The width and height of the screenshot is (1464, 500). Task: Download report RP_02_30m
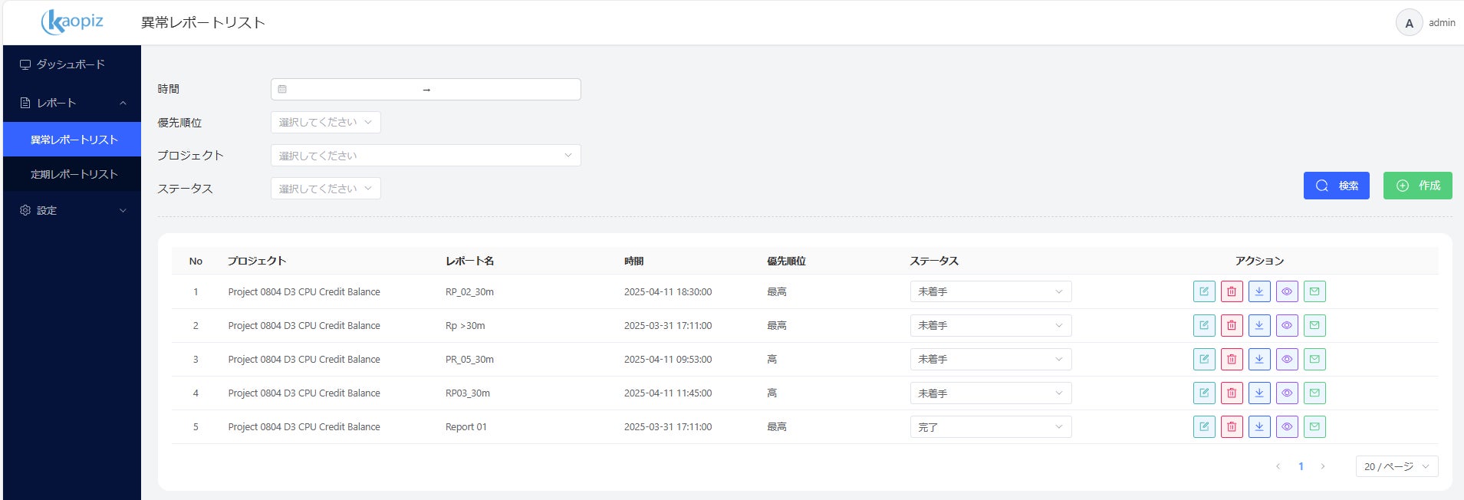(x=1259, y=291)
